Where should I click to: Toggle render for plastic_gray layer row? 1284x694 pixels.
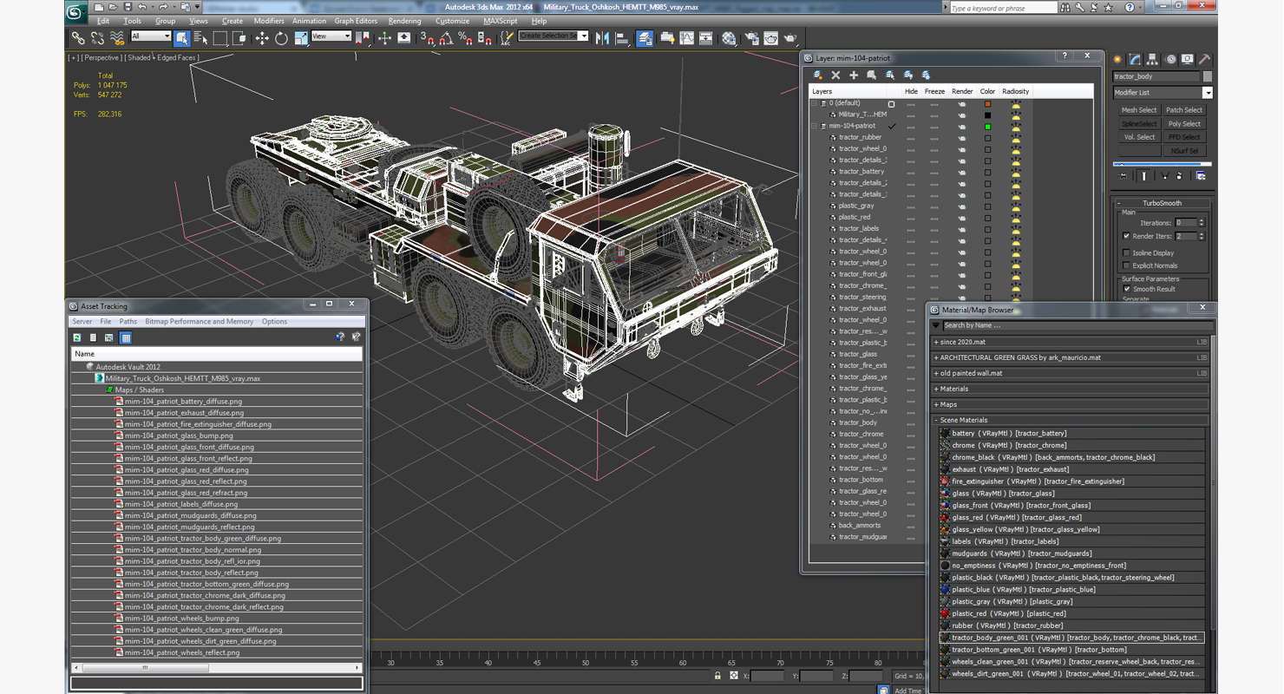pyautogui.click(x=961, y=206)
